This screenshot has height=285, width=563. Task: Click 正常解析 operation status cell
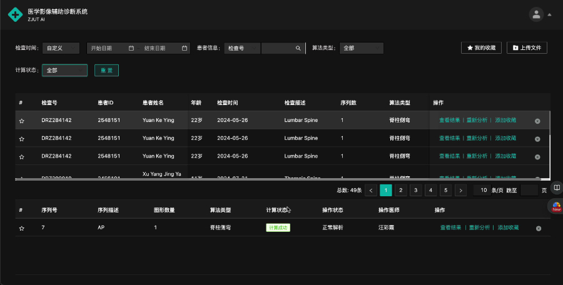tap(333, 227)
